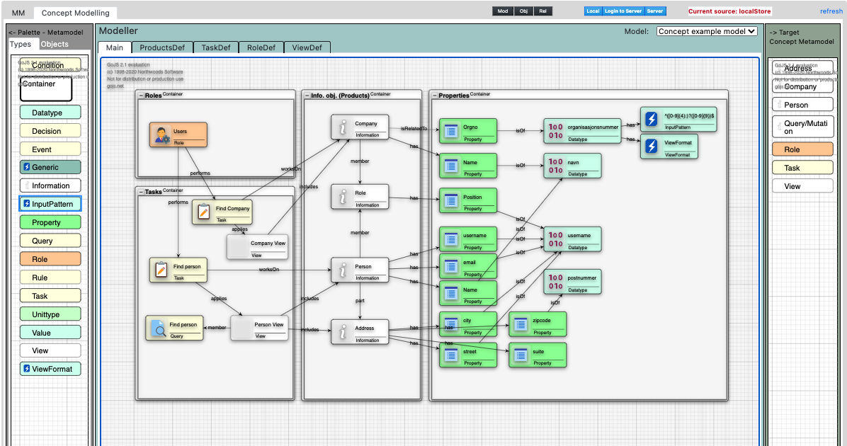
Task: Collapse the Properties container
Action: point(435,96)
